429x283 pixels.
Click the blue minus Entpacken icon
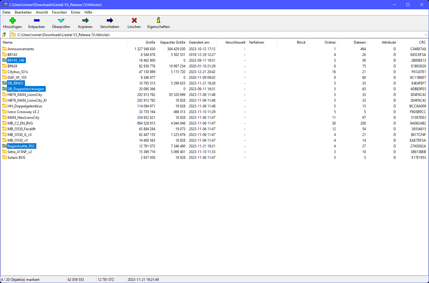(36, 20)
